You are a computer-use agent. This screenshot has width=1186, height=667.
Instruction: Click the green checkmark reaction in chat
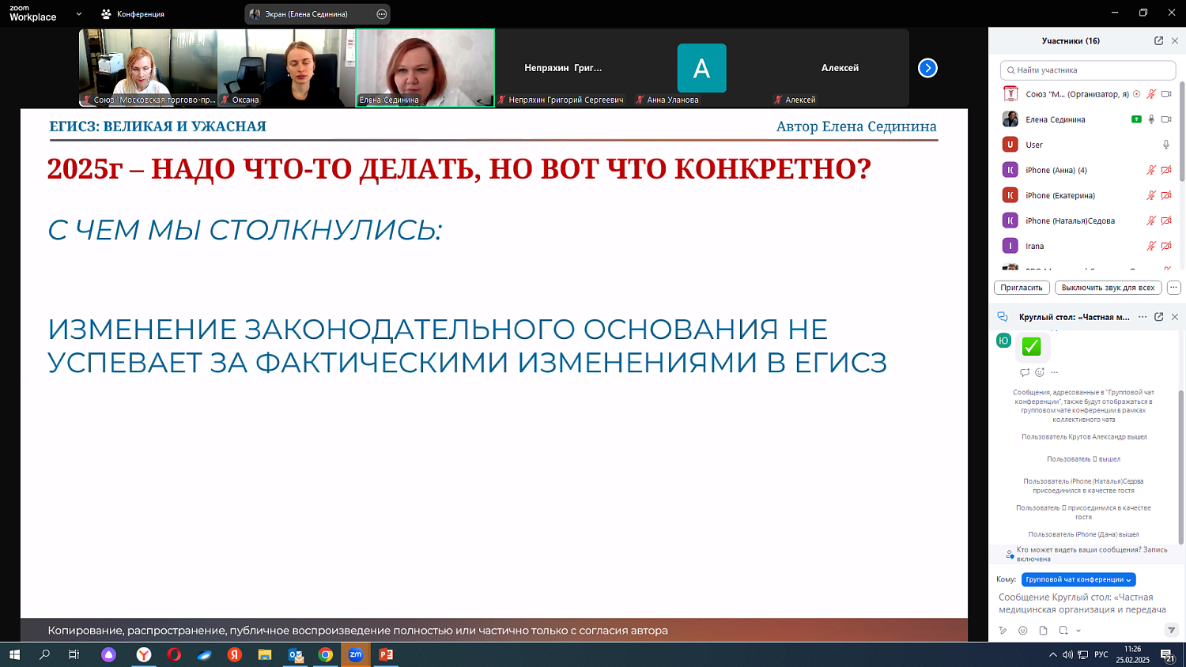pyautogui.click(x=1033, y=346)
